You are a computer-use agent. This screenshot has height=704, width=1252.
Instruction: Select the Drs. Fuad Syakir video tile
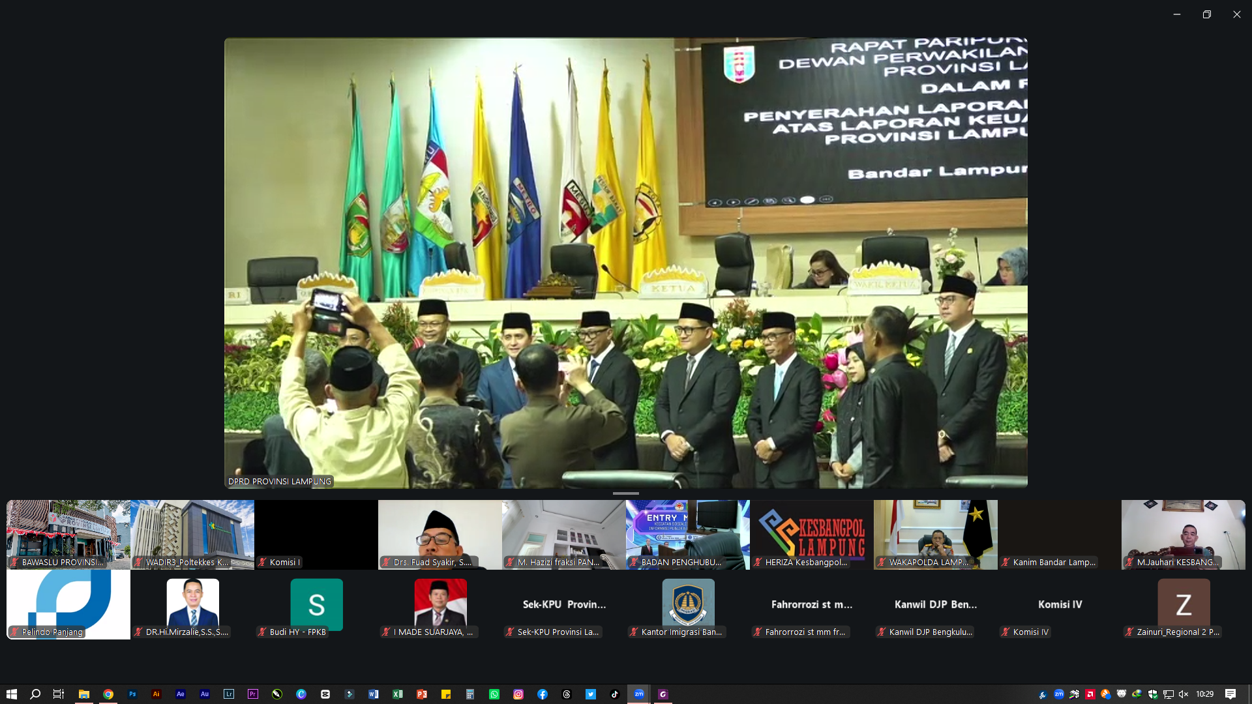click(440, 535)
